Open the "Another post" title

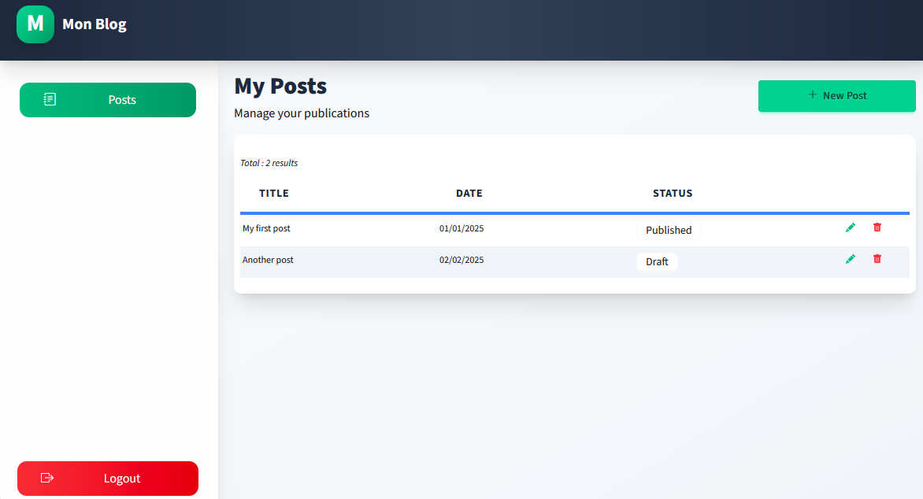tap(268, 261)
